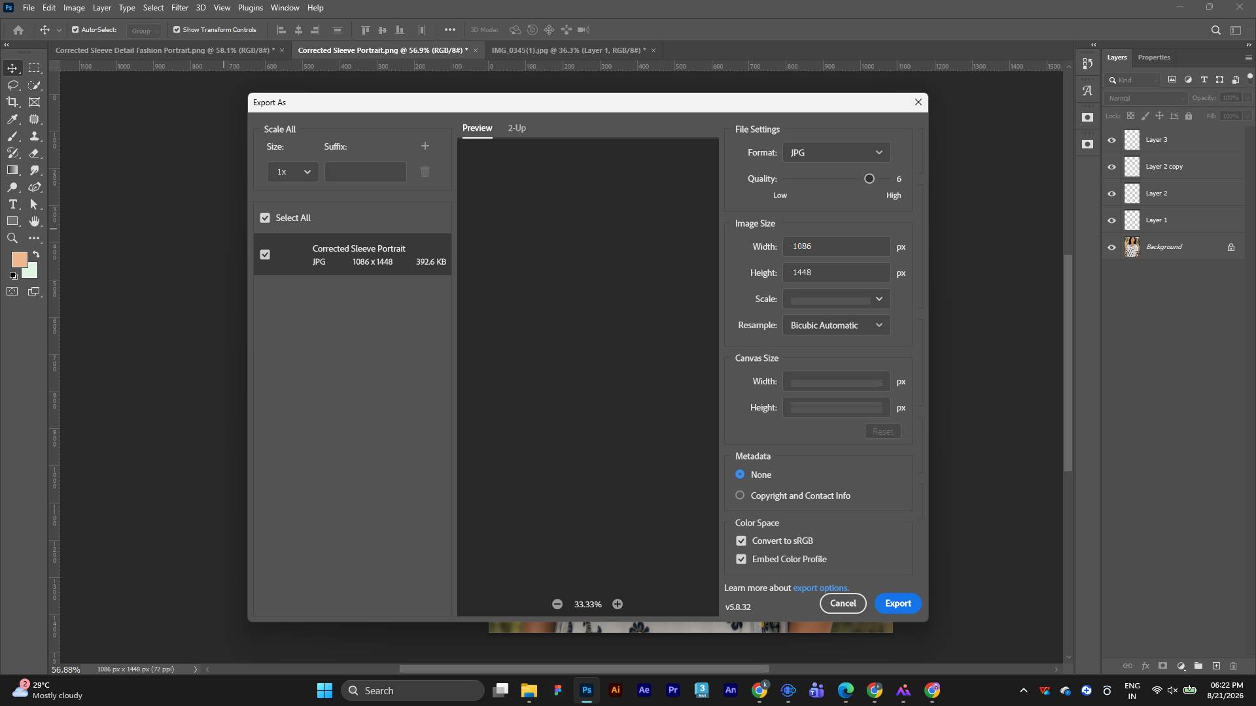The image size is (1256, 706).
Task: Open the Filter menu
Action: point(179,8)
